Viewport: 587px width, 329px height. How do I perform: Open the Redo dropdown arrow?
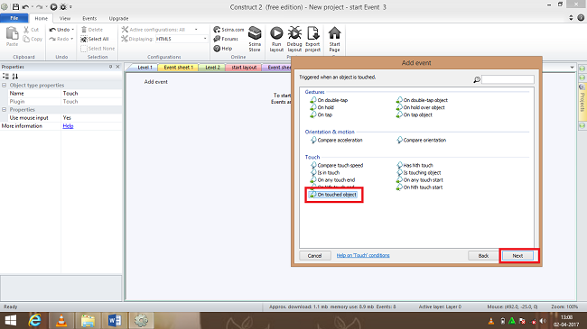point(72,39)
